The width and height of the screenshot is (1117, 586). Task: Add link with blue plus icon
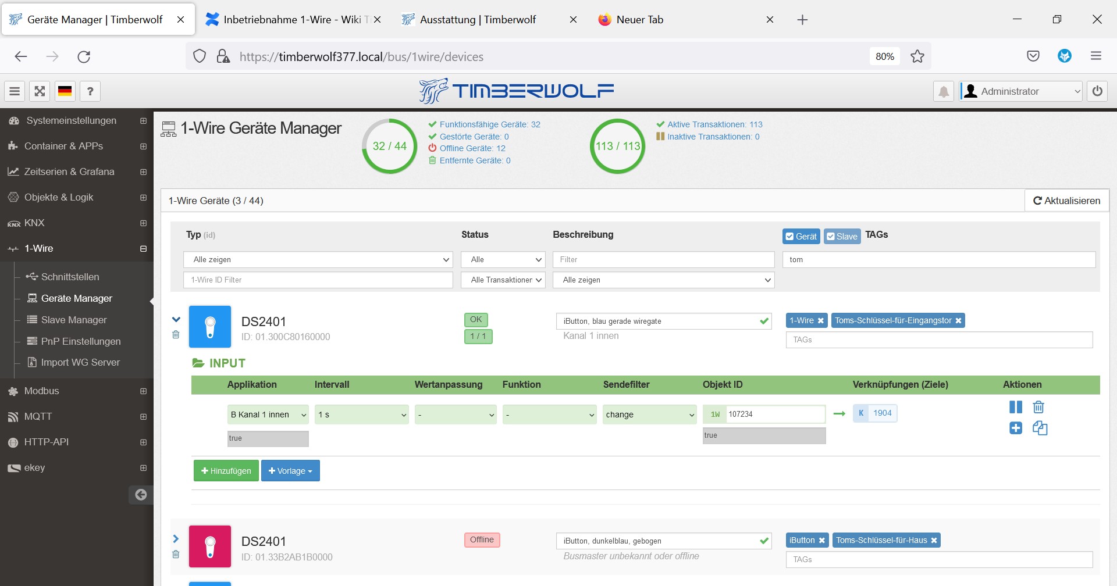click(x=1016, y=428)
